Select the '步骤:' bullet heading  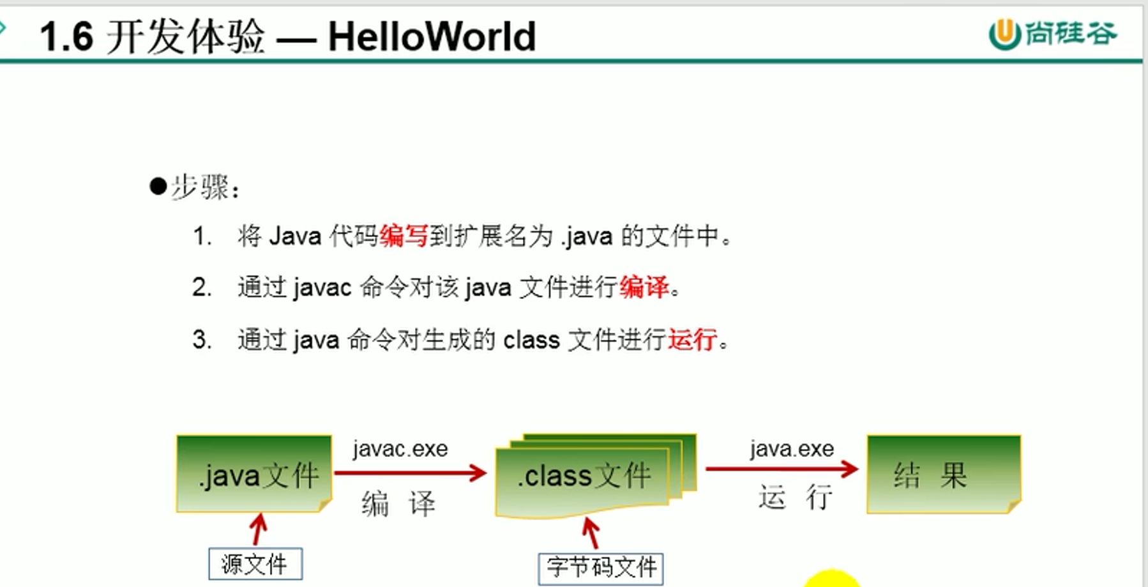pos(195,187)
